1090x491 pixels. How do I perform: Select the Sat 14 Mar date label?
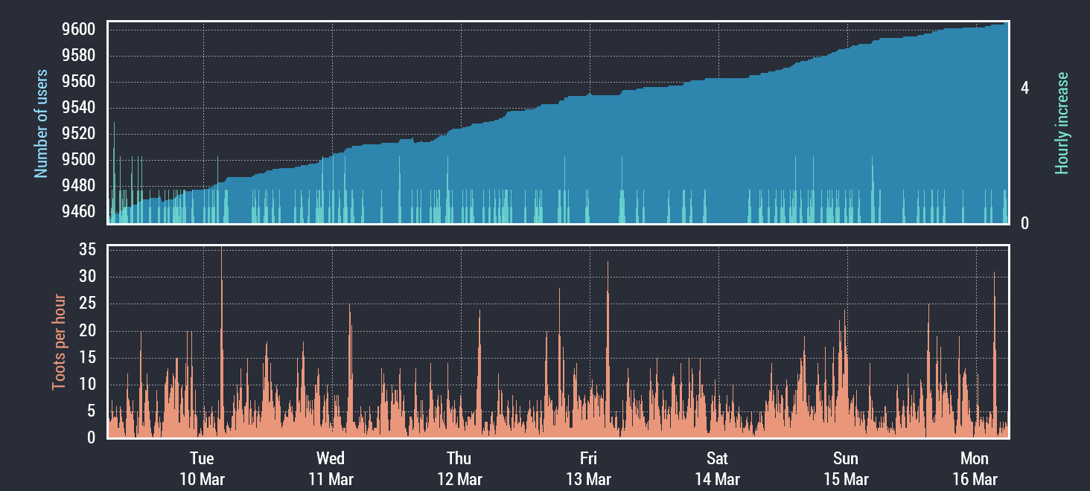click(x=717, y=468)
